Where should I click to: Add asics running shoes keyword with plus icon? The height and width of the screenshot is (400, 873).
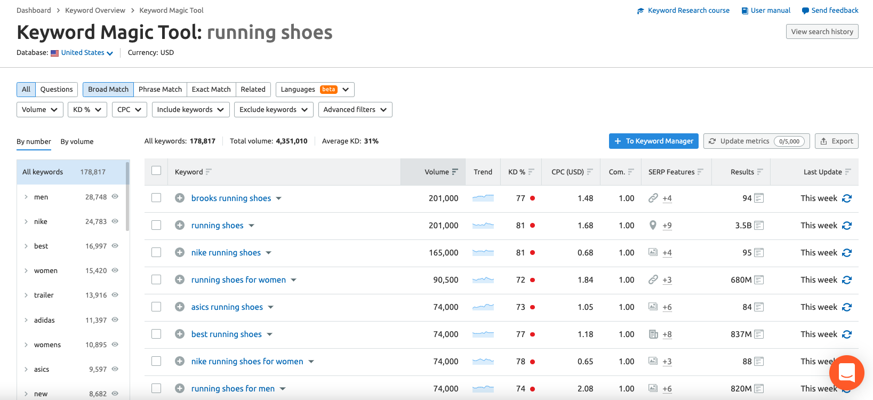click(180, 307)
